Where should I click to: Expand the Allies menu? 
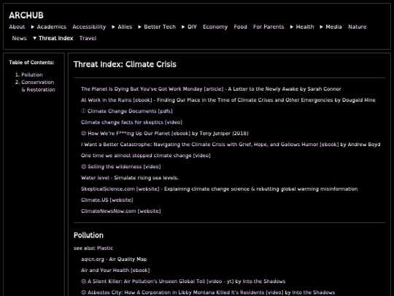[122, 27]
